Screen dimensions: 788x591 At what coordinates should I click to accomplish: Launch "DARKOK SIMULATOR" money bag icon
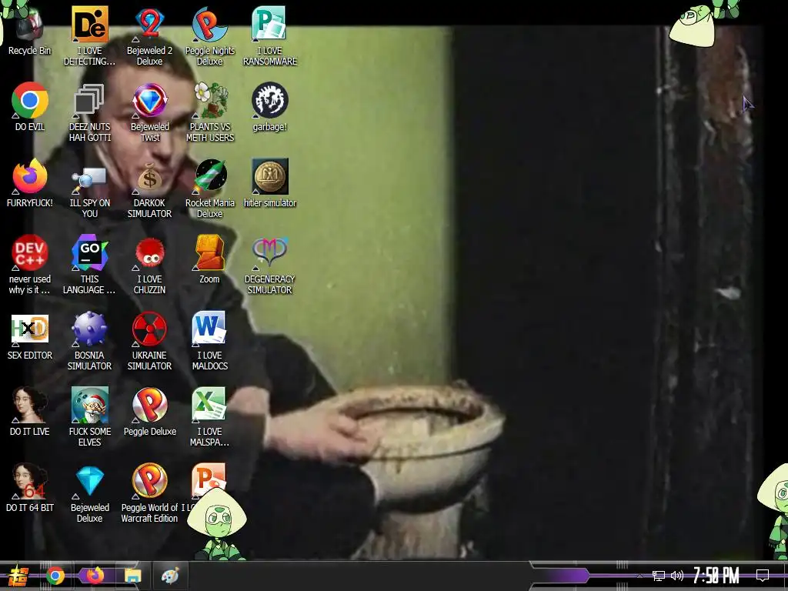[x=150, y=189]
